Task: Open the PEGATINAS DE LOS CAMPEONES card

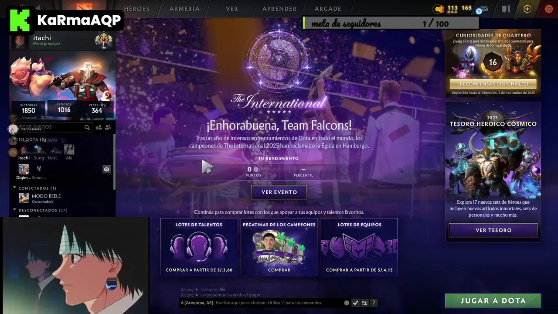Action: (279, 247)
